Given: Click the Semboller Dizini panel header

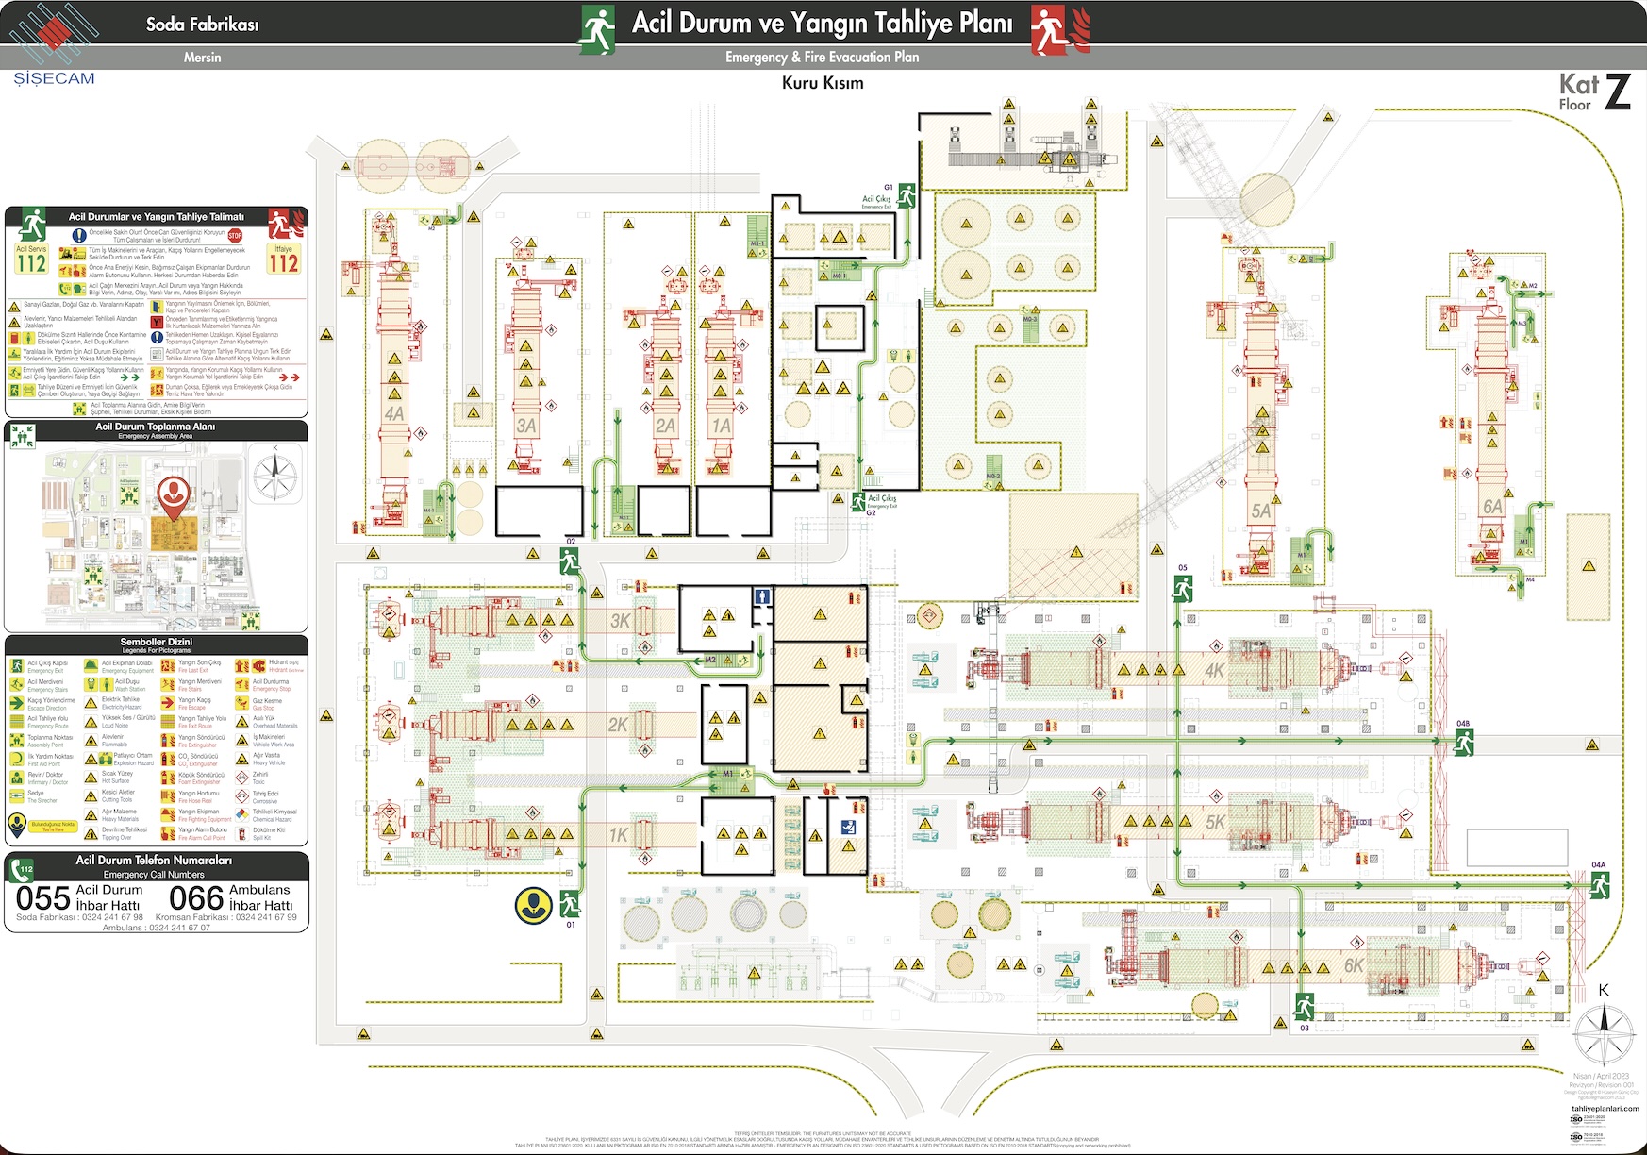Looking at the screenshot, I should pyautogui.click(x=157, y=645).
